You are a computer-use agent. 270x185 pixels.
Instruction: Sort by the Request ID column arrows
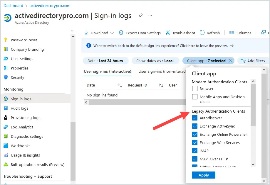tap(161, 85)
